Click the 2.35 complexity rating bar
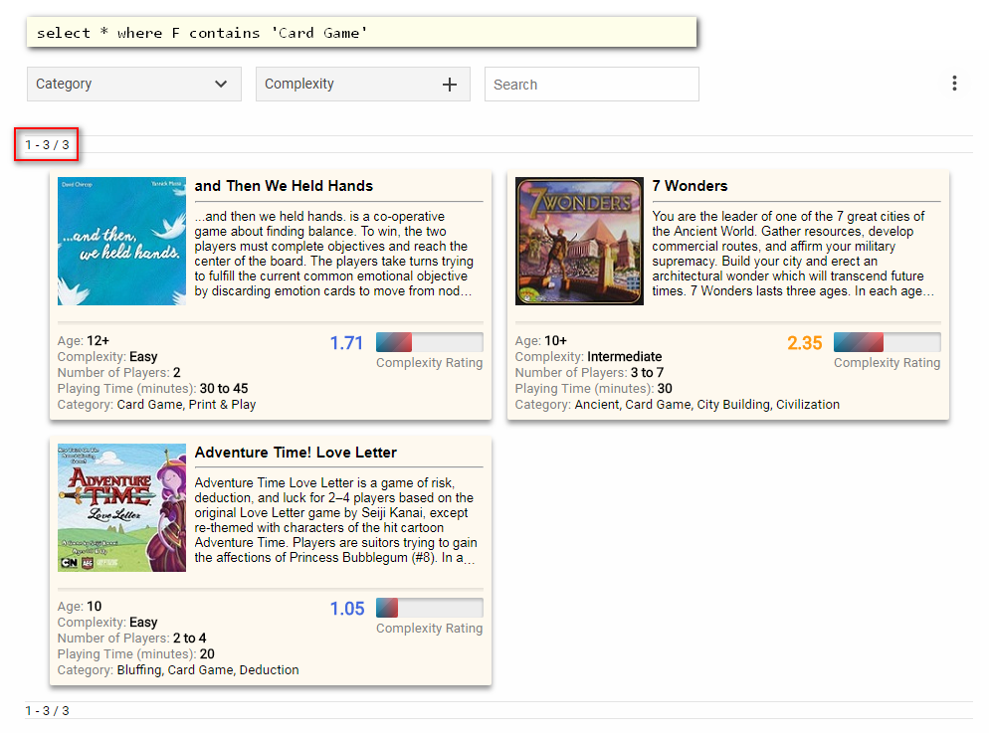 887,342
